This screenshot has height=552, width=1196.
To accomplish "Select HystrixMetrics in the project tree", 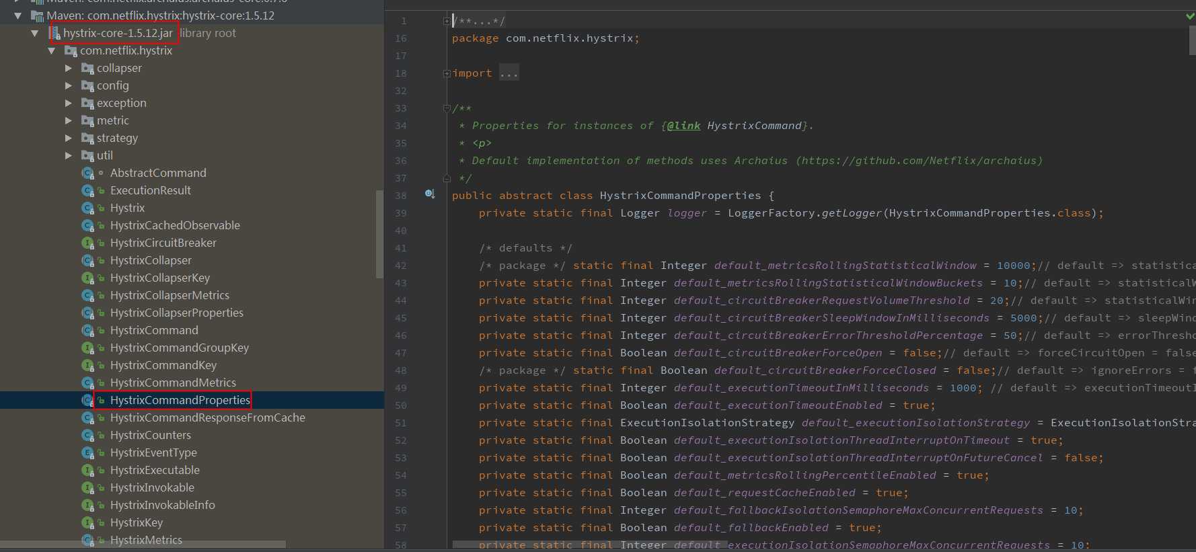I will (146, 540).
